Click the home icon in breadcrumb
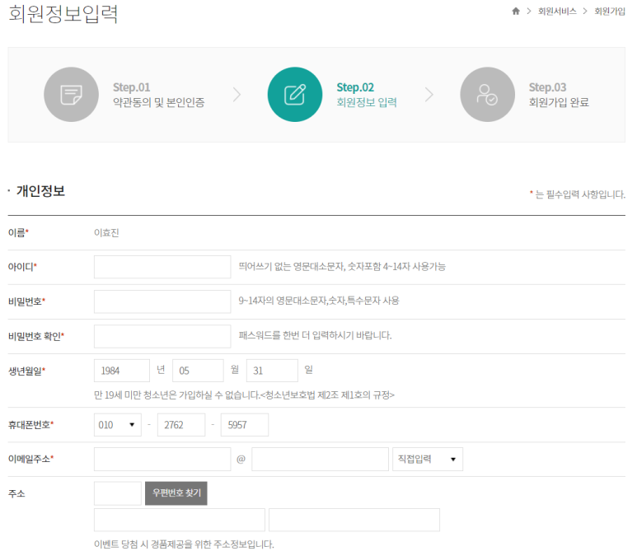637x551 pixels. (516, 11)
